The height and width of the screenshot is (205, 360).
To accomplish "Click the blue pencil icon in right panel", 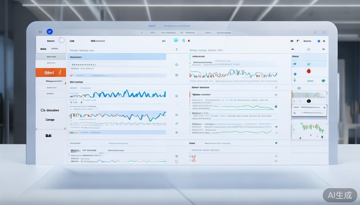I will pyautogui.click(x=309, y=64).
